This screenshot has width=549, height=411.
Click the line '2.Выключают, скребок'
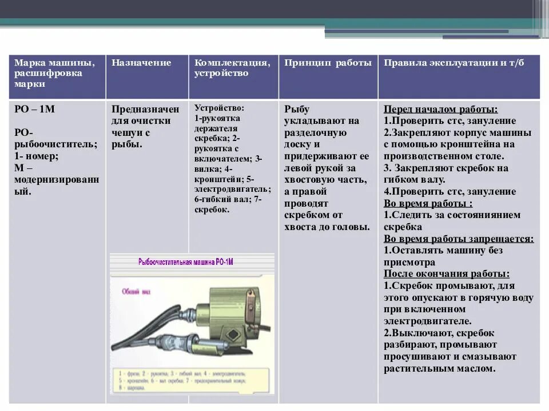(439, 333)
